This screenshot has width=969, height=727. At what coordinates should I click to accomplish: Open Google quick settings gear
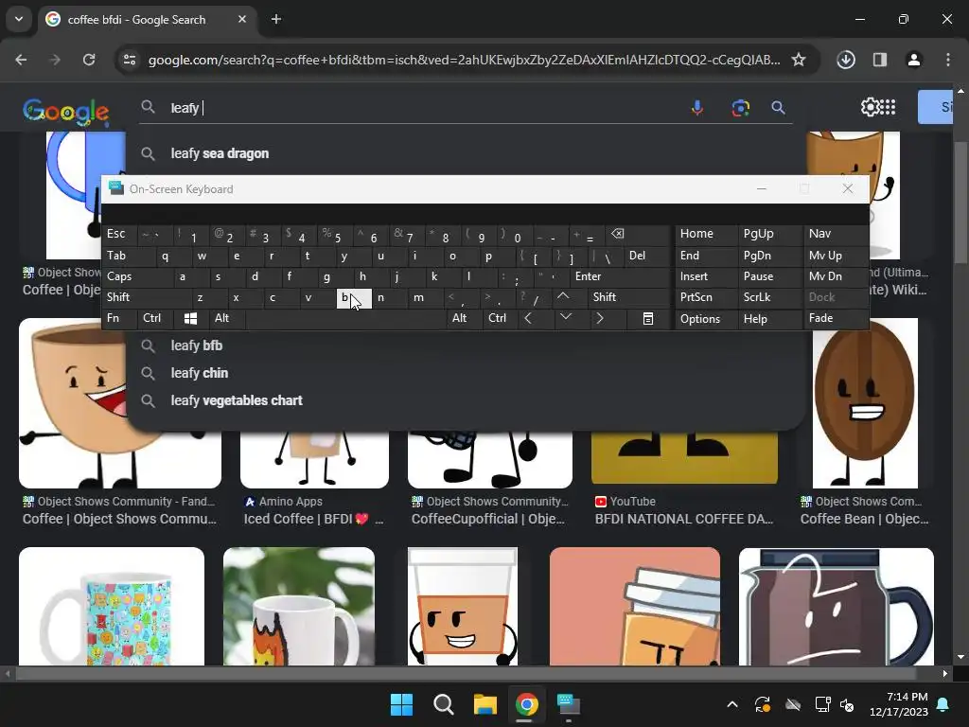coord(870,107)
